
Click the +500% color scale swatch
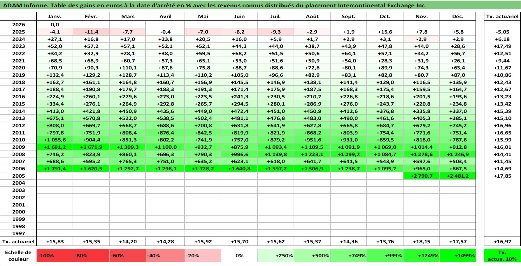[312, 256]
